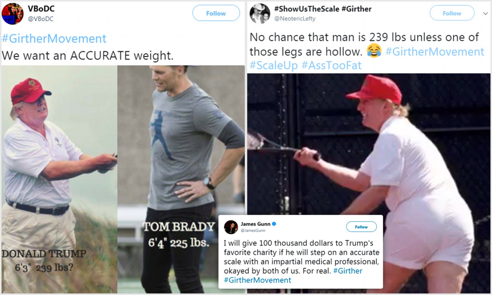Click the @NeotericLefty handle

pyautogui.click(x=295, y=19)
